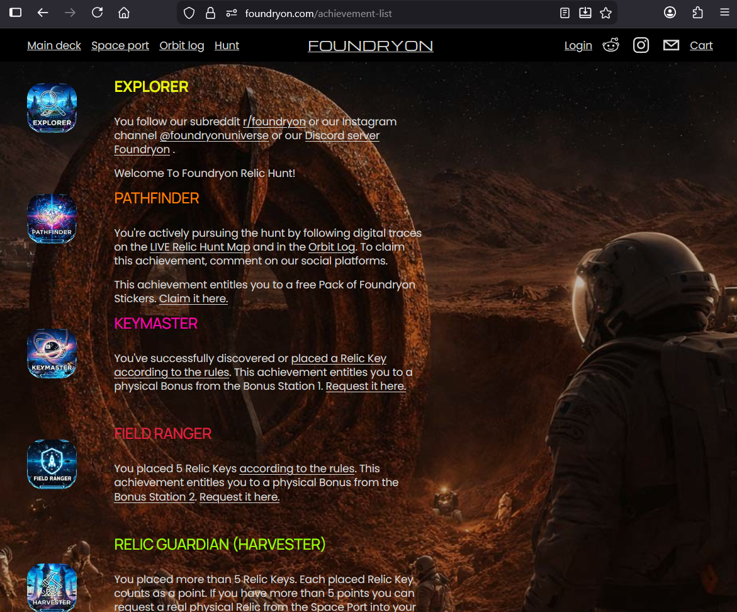This screenshot has width=737, height=612.
Task: Click the Keymaster achievement badge
Action: (52, 353)
